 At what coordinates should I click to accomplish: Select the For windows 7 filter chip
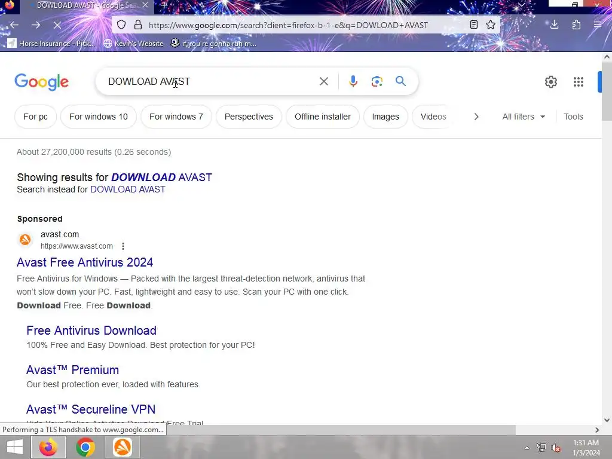pyautogui.click(x=176, y=117)
